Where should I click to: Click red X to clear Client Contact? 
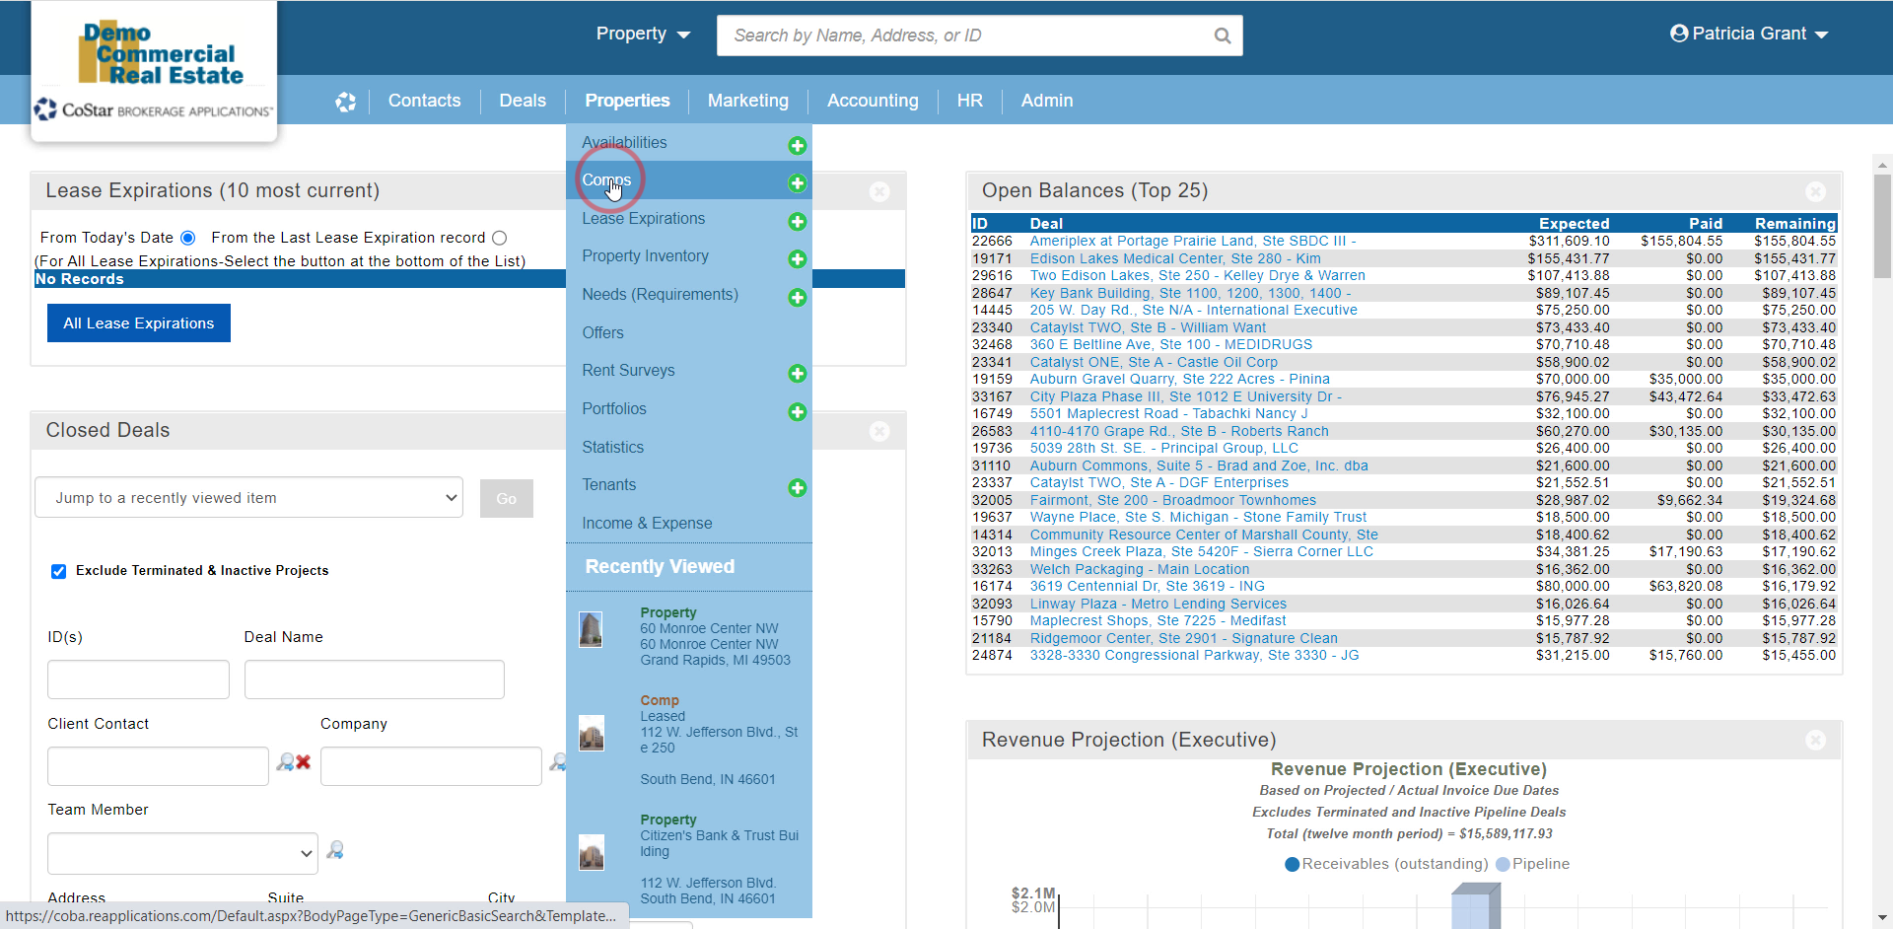(304, 762)
